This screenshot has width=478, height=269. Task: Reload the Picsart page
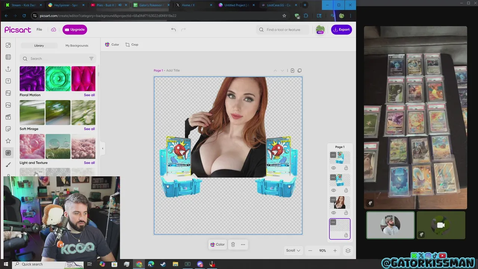point(24,16)
